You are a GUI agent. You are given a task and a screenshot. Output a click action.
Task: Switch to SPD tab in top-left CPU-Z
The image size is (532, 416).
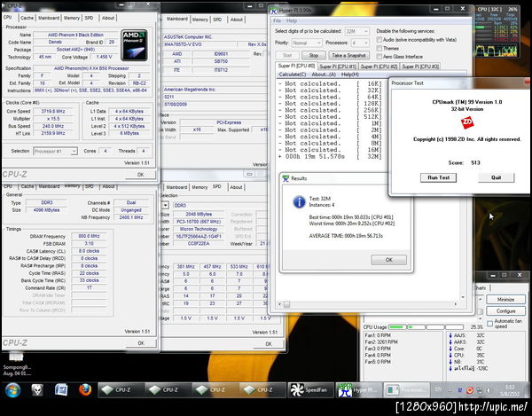pyautogui.click(x=89, y=18)
